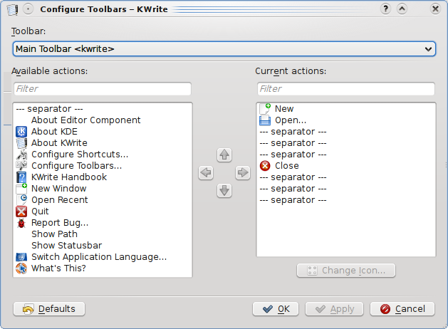Open the window menu icon in titlebar

click(10, 9)
